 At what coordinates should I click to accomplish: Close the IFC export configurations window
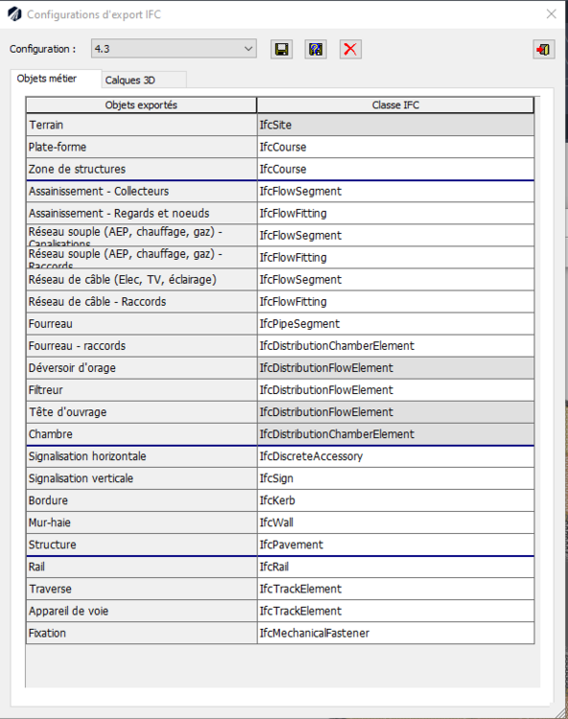(551, 14)
